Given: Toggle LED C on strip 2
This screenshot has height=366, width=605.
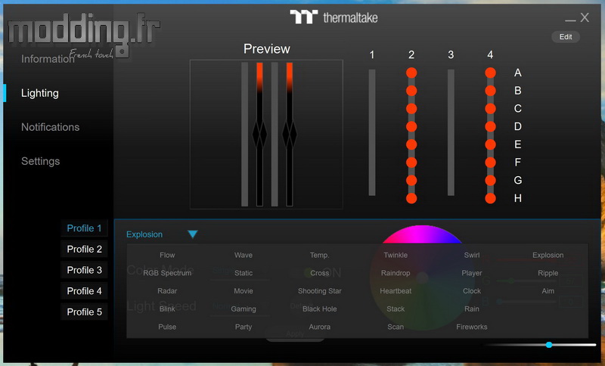Looking at the screenshot, I should point(411,108).
